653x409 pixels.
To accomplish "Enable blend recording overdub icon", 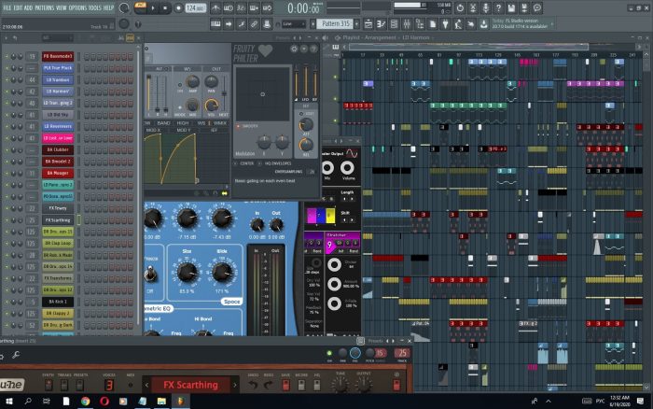I will [x=254, y=7].
